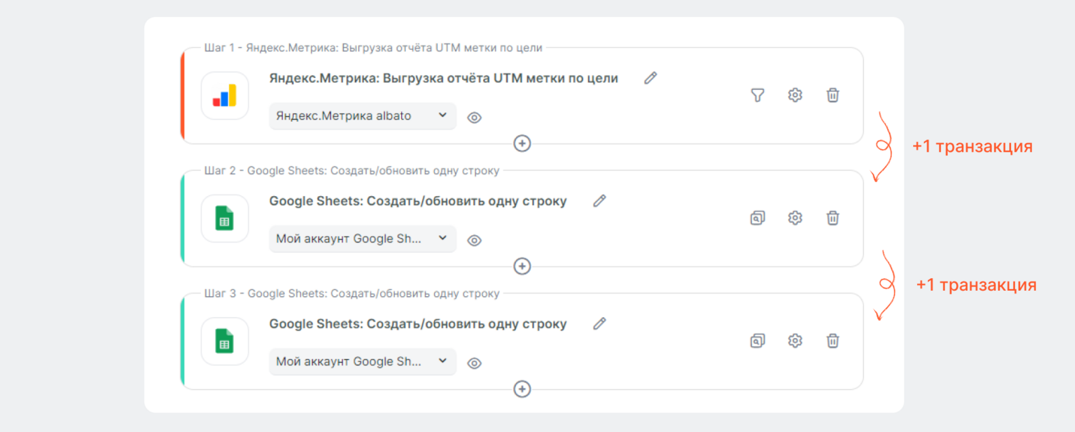The width and height of the screenshot is (1075, 432).
Task: Click copy icon on step 3 Google Sheets
Action: (757, 341)
